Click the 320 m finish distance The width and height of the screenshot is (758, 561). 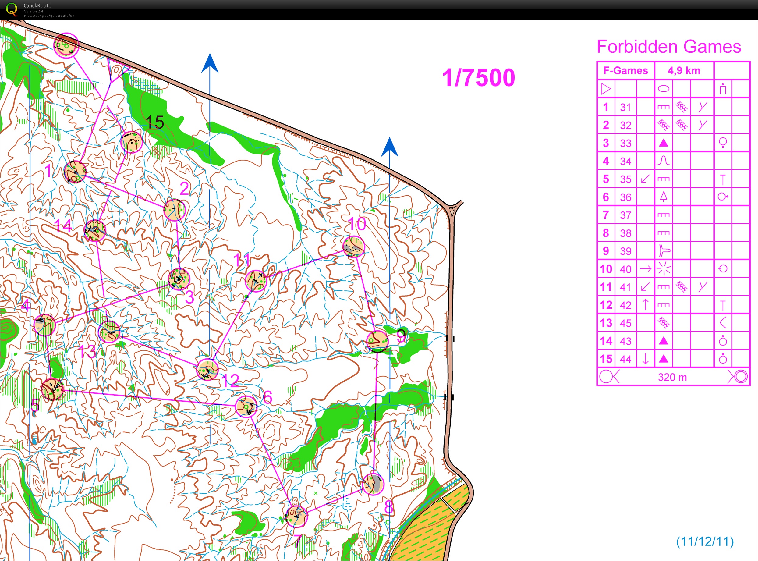click(x=672, y=377)
